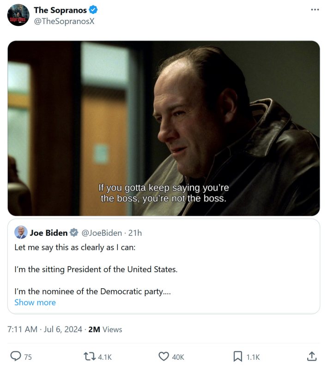Open the @TheSopranosX handle
Image resolution: width=328 pixels, height=369 pixels.
(64, 21)
